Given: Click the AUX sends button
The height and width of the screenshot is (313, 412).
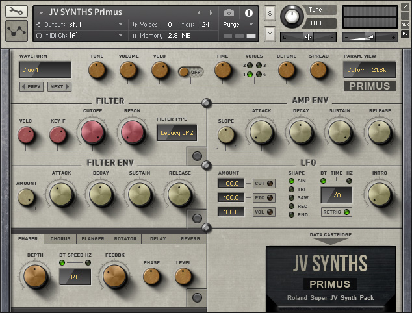Looking at the screenshot, I should pyautogui.click(x=405, y=25).
